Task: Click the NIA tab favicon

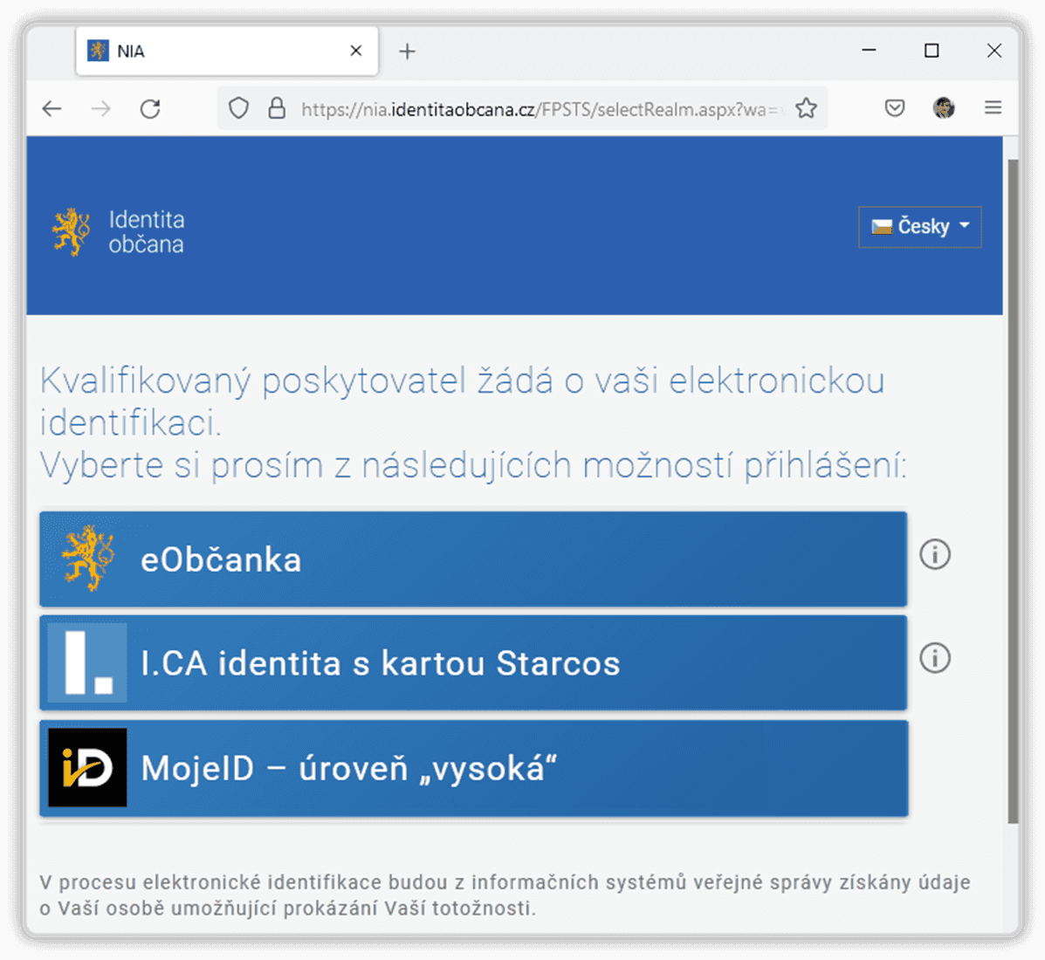Action: point(98,51)
